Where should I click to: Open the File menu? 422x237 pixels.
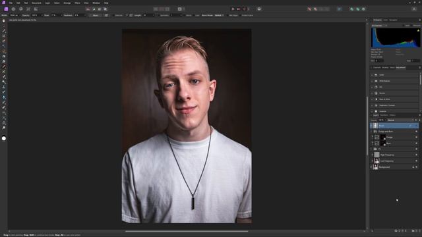(11, 3)
